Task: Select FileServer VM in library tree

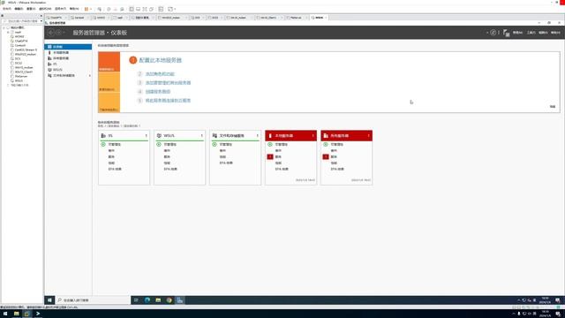Action: [21, 77]
